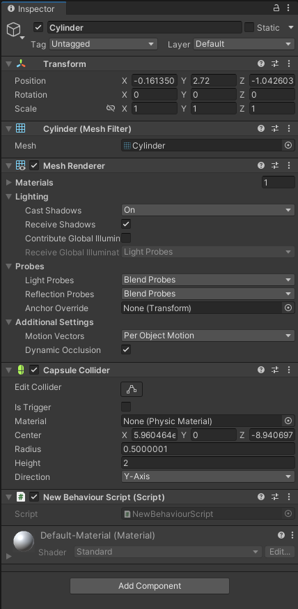Open the Static flags dropdown arrow
The height and width of the screenshot is (609, 298).
coord(291,28)
